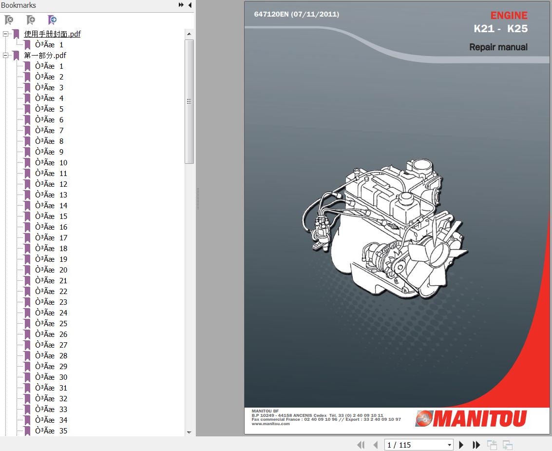Collapse the 第一部分.pdf bookmark tree
Screen dimensions: 552x451
coord(6,55)
